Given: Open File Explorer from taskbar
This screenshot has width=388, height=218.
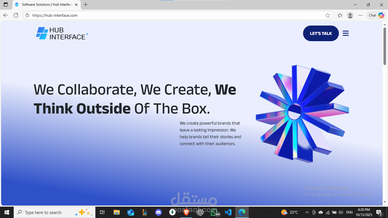Looking at the screenshot, I should [117, 212].
